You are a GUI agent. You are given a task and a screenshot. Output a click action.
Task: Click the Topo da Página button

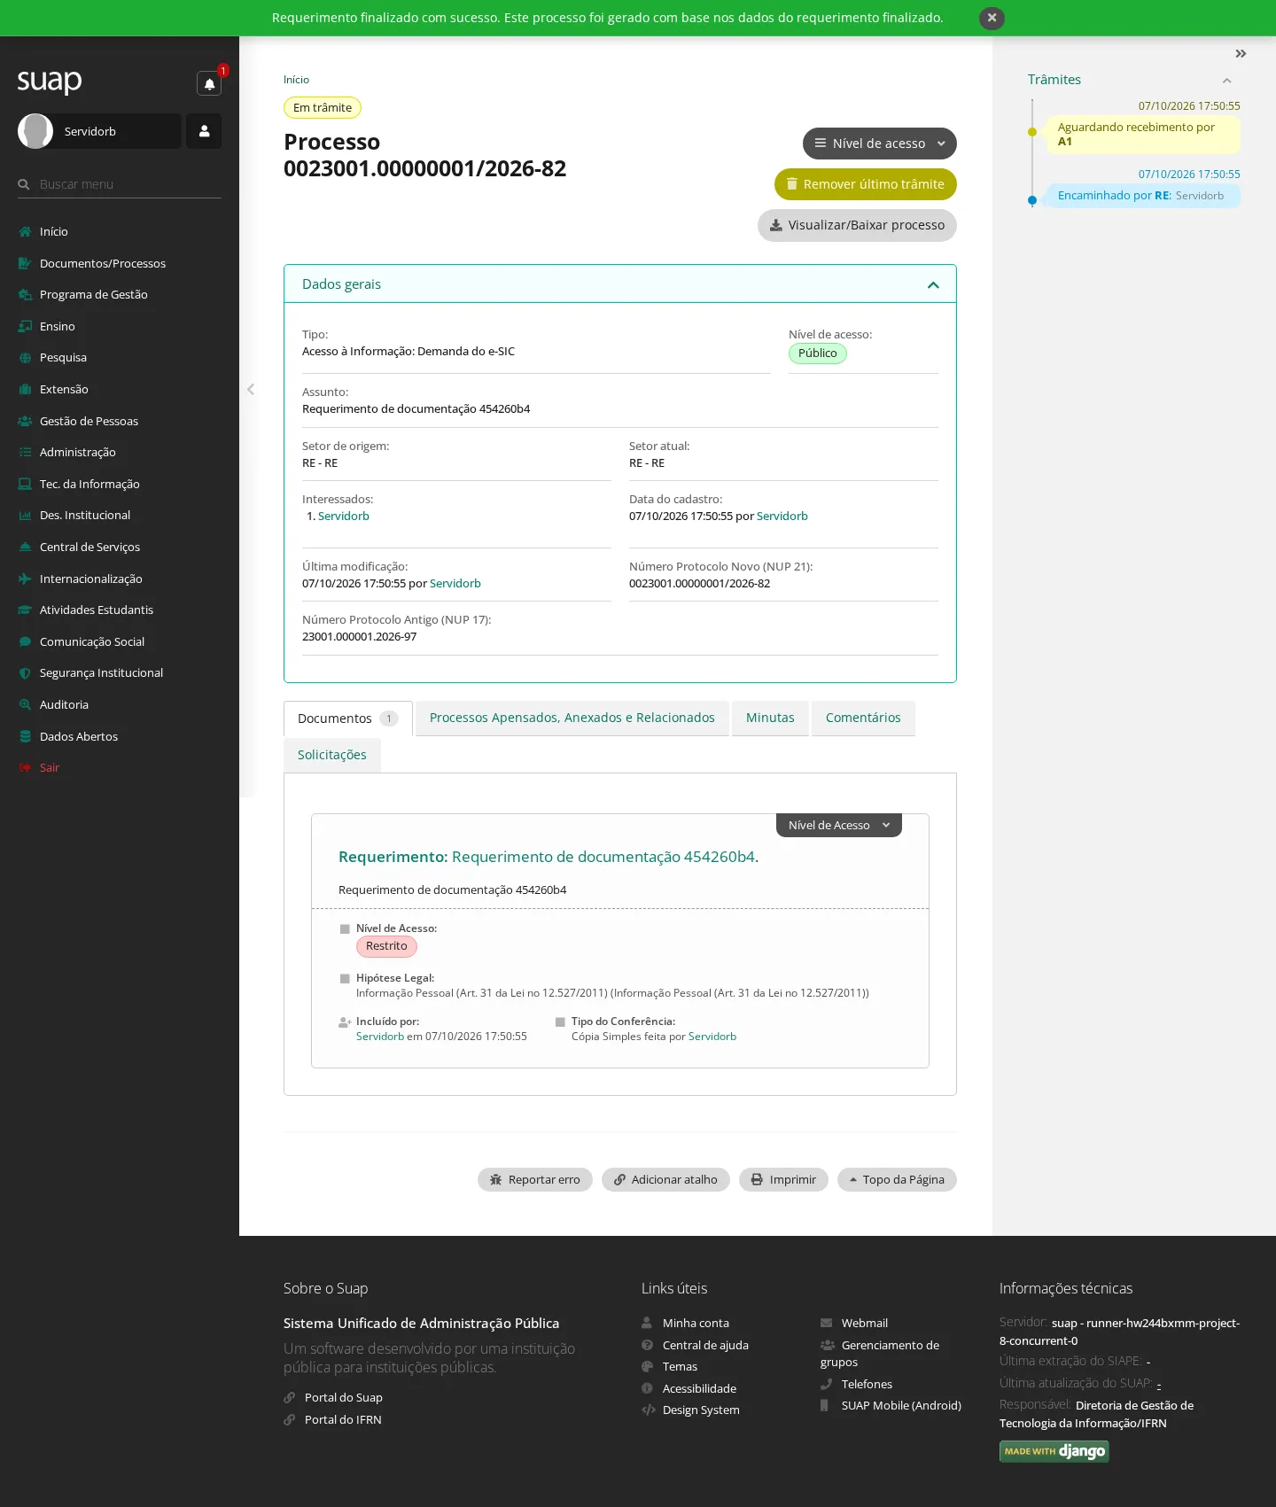897,1179
